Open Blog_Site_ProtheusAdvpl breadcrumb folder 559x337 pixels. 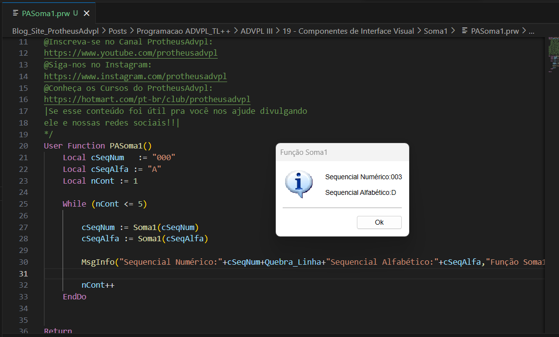tap(55, 31)
